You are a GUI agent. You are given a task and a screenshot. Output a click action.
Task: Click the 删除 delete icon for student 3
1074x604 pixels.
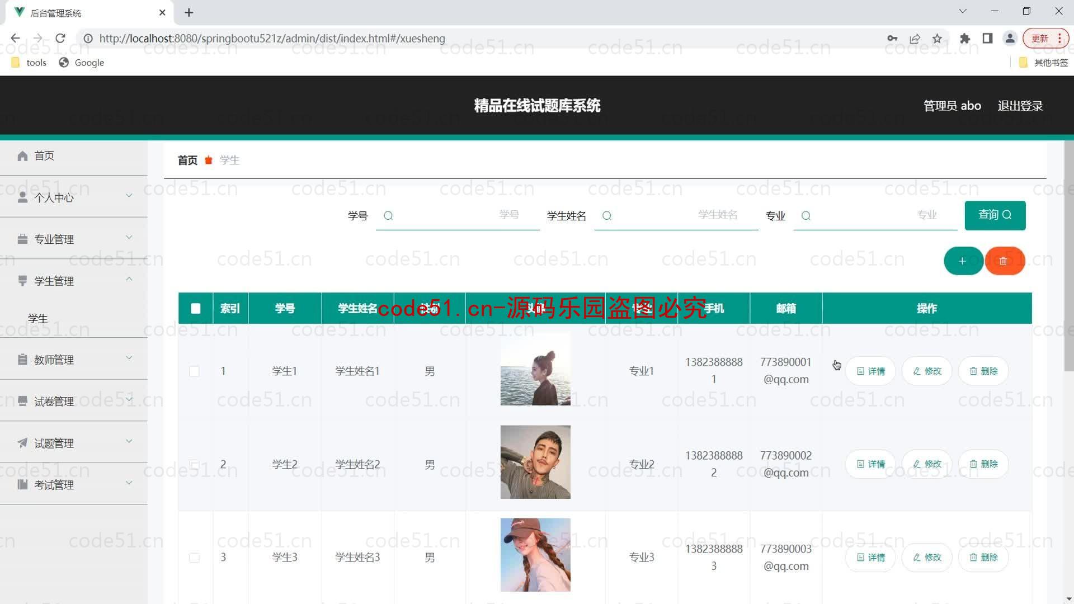(983, 557)
